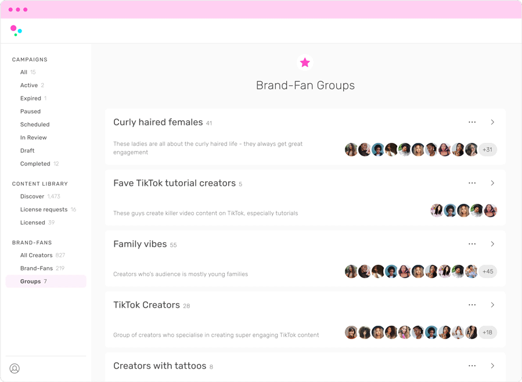Open the Active campaigns list

click(29, 85)
